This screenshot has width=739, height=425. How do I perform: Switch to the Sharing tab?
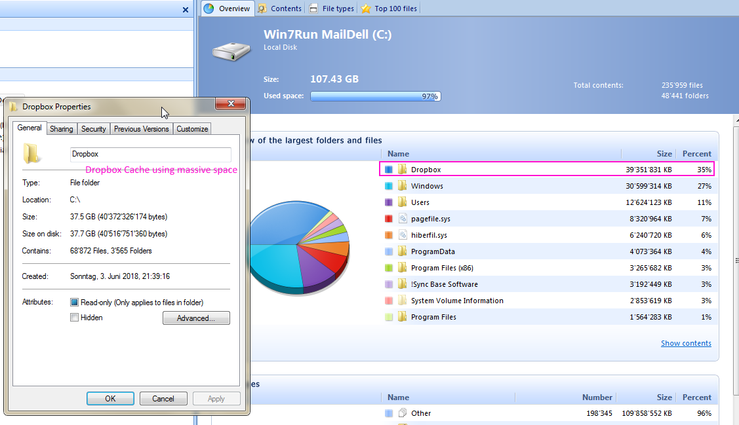click(x=61, y=129)
